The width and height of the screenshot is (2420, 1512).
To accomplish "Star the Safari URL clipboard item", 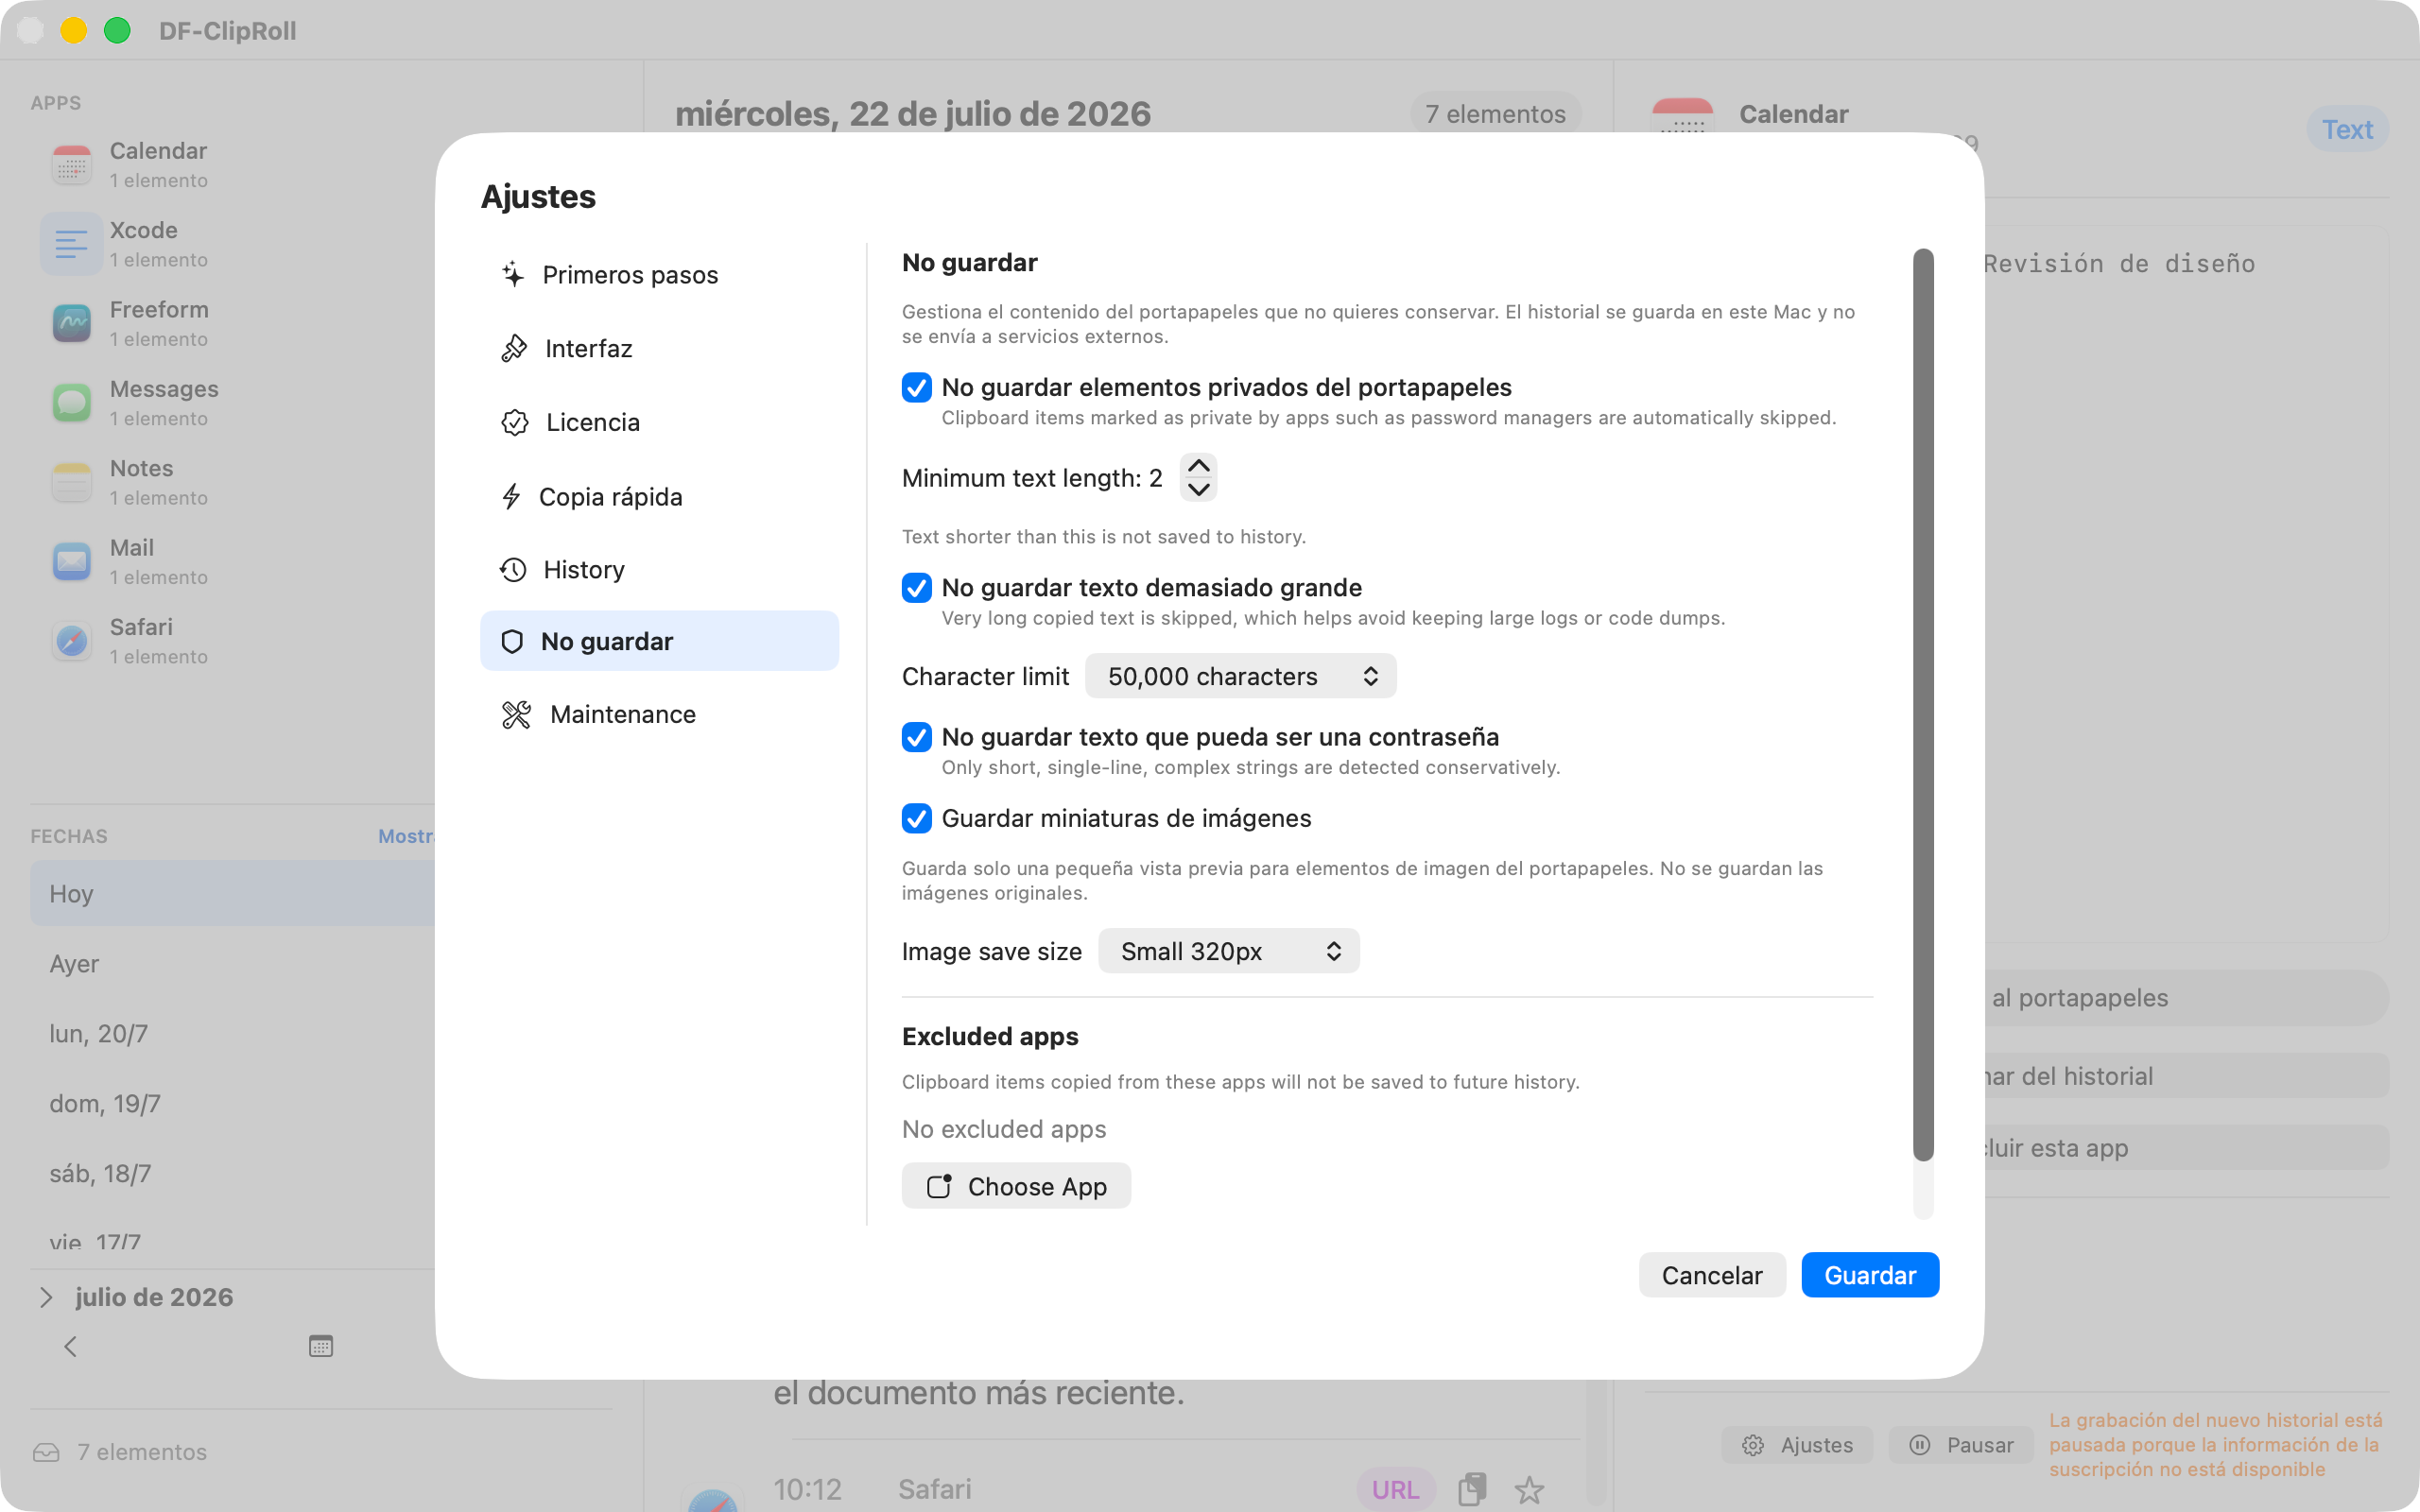I will [x=1529, y=1490].
